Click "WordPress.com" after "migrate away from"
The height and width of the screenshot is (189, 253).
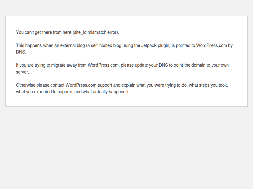click(x=103, y=65)
